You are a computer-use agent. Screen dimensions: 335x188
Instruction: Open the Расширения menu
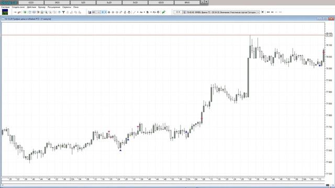point(54,7)
